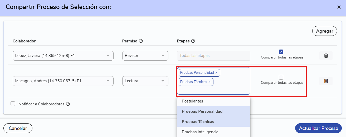Show help for Notificar a Colaboradores
The width and height of the screenshot is (346, 137).
[x=68, y=104]
